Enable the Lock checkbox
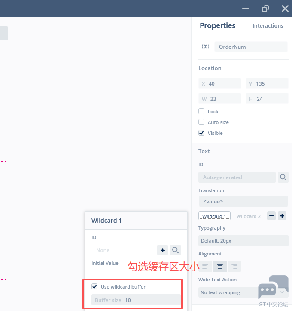Image resolution: width=292 pixels, height=311 pixels. pyautogui.click(x=201, y=111)
